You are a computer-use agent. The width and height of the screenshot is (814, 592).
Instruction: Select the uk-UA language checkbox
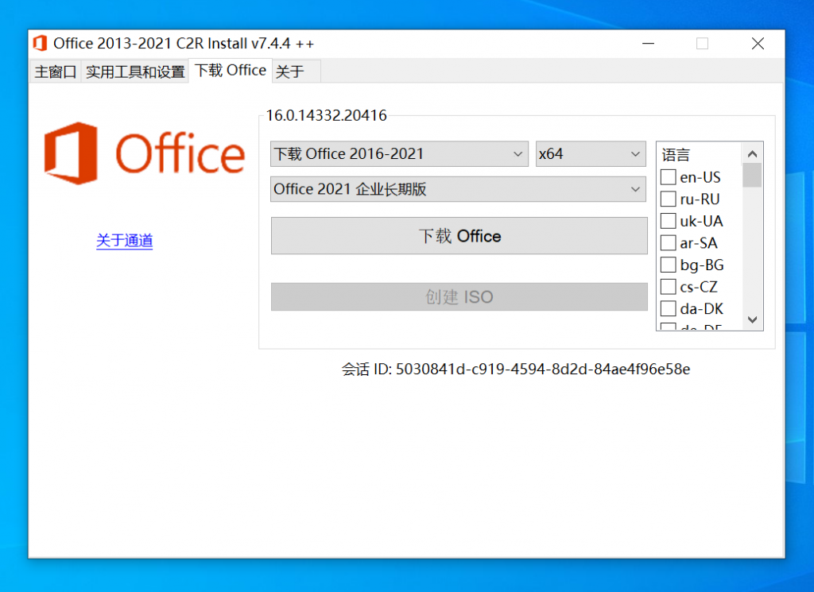coord(668,221)
